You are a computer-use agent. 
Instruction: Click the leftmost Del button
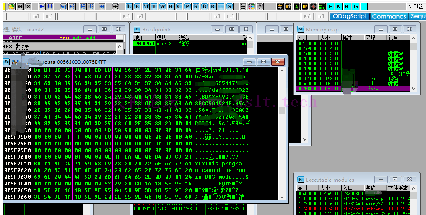pyautogui.click(x=49, y=16)
